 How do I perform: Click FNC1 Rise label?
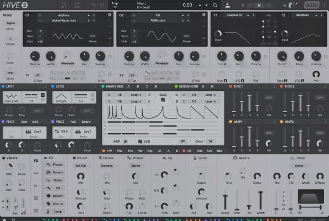pyautogui.click(x=24, y=122)
